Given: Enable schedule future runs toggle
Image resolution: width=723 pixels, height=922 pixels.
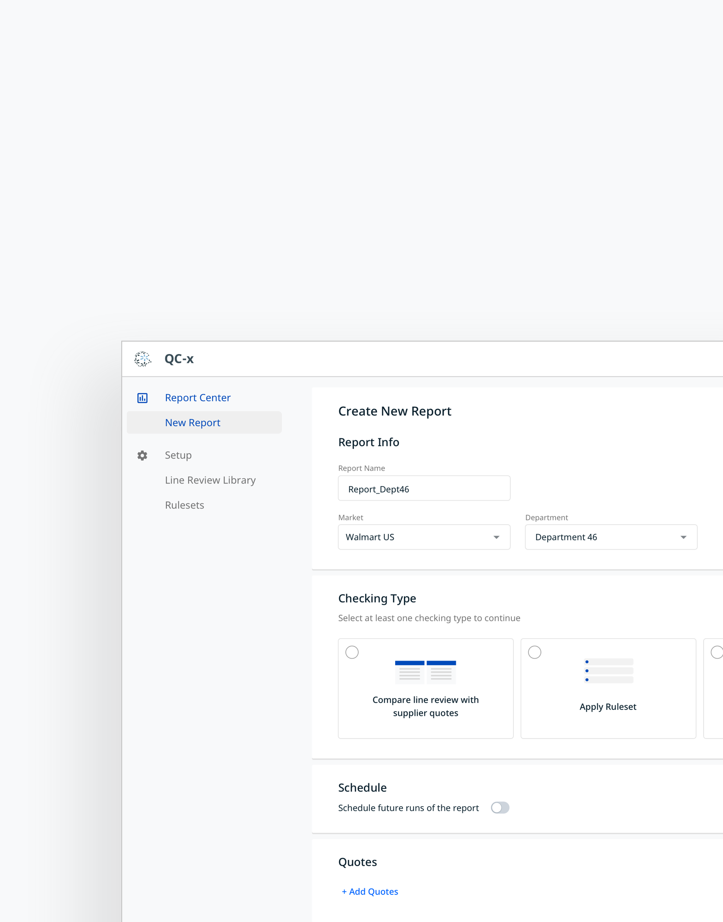Looking at the screenshot, I should point(500,808).
